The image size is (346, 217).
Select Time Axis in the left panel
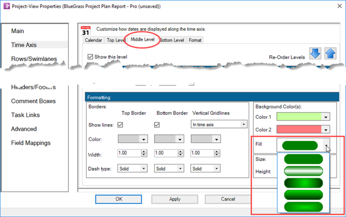coord(24,45)
